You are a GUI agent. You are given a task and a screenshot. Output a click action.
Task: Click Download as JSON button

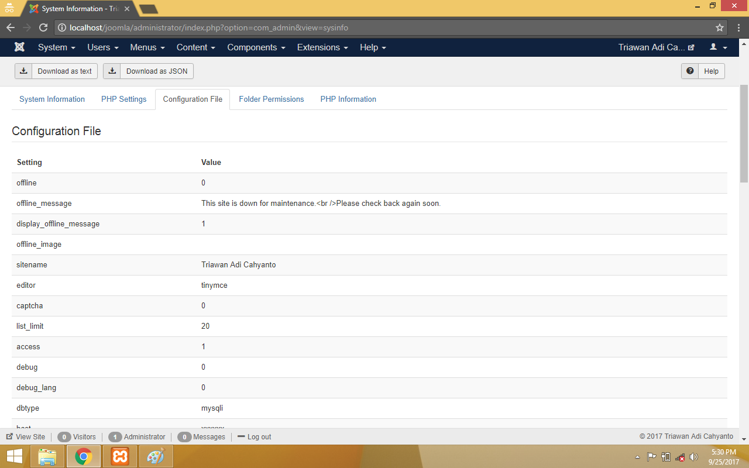[x=148, y=71]
